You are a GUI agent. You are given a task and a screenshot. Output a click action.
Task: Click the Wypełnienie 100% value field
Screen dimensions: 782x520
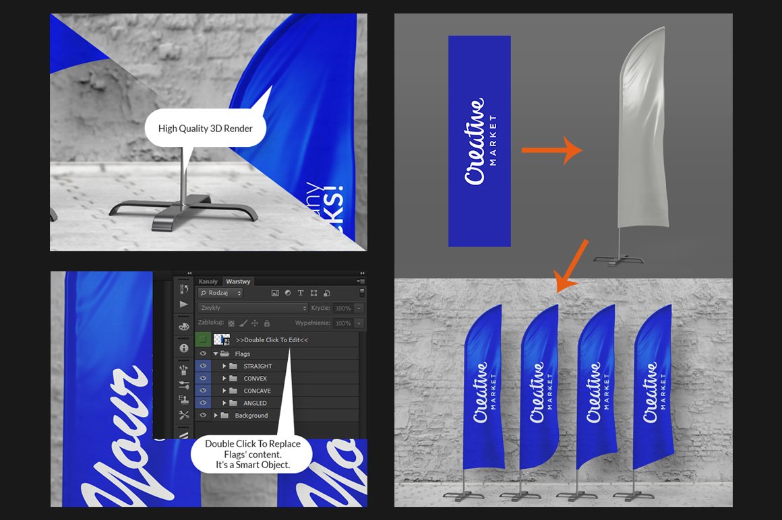[343, 323]
